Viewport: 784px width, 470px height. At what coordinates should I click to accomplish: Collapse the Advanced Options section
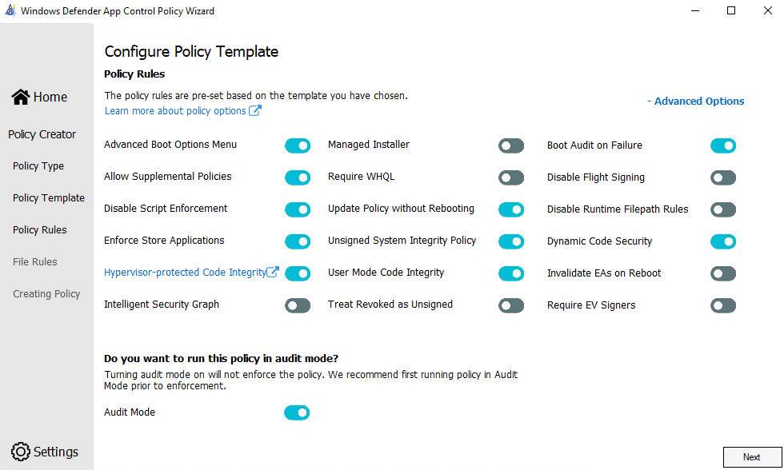point(695,101)
